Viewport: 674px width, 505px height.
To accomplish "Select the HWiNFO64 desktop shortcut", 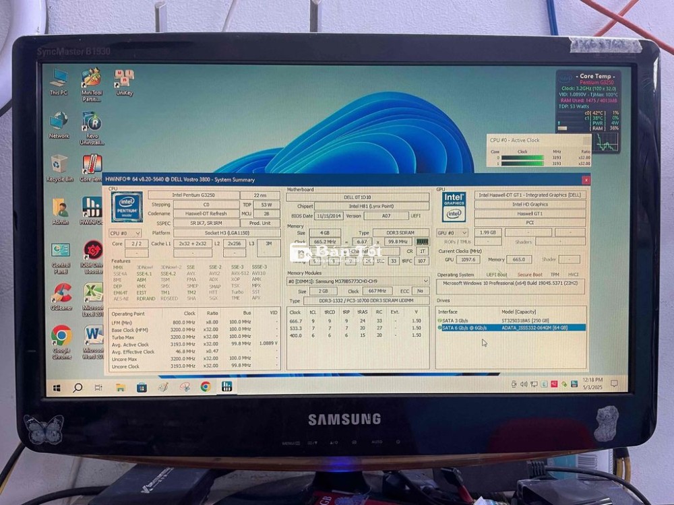I will tap(91, 211).
